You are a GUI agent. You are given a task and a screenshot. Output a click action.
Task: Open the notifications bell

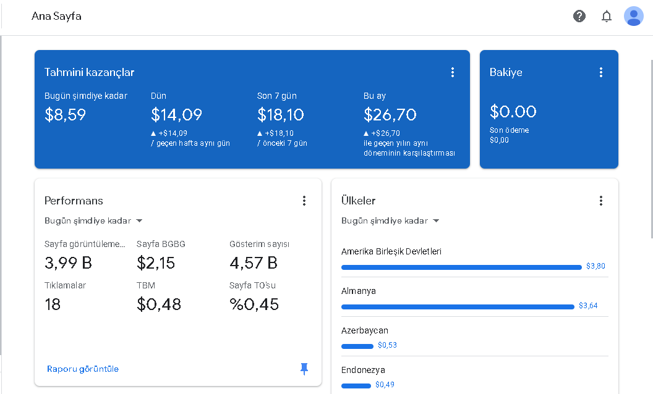click(x=607, y=16)
